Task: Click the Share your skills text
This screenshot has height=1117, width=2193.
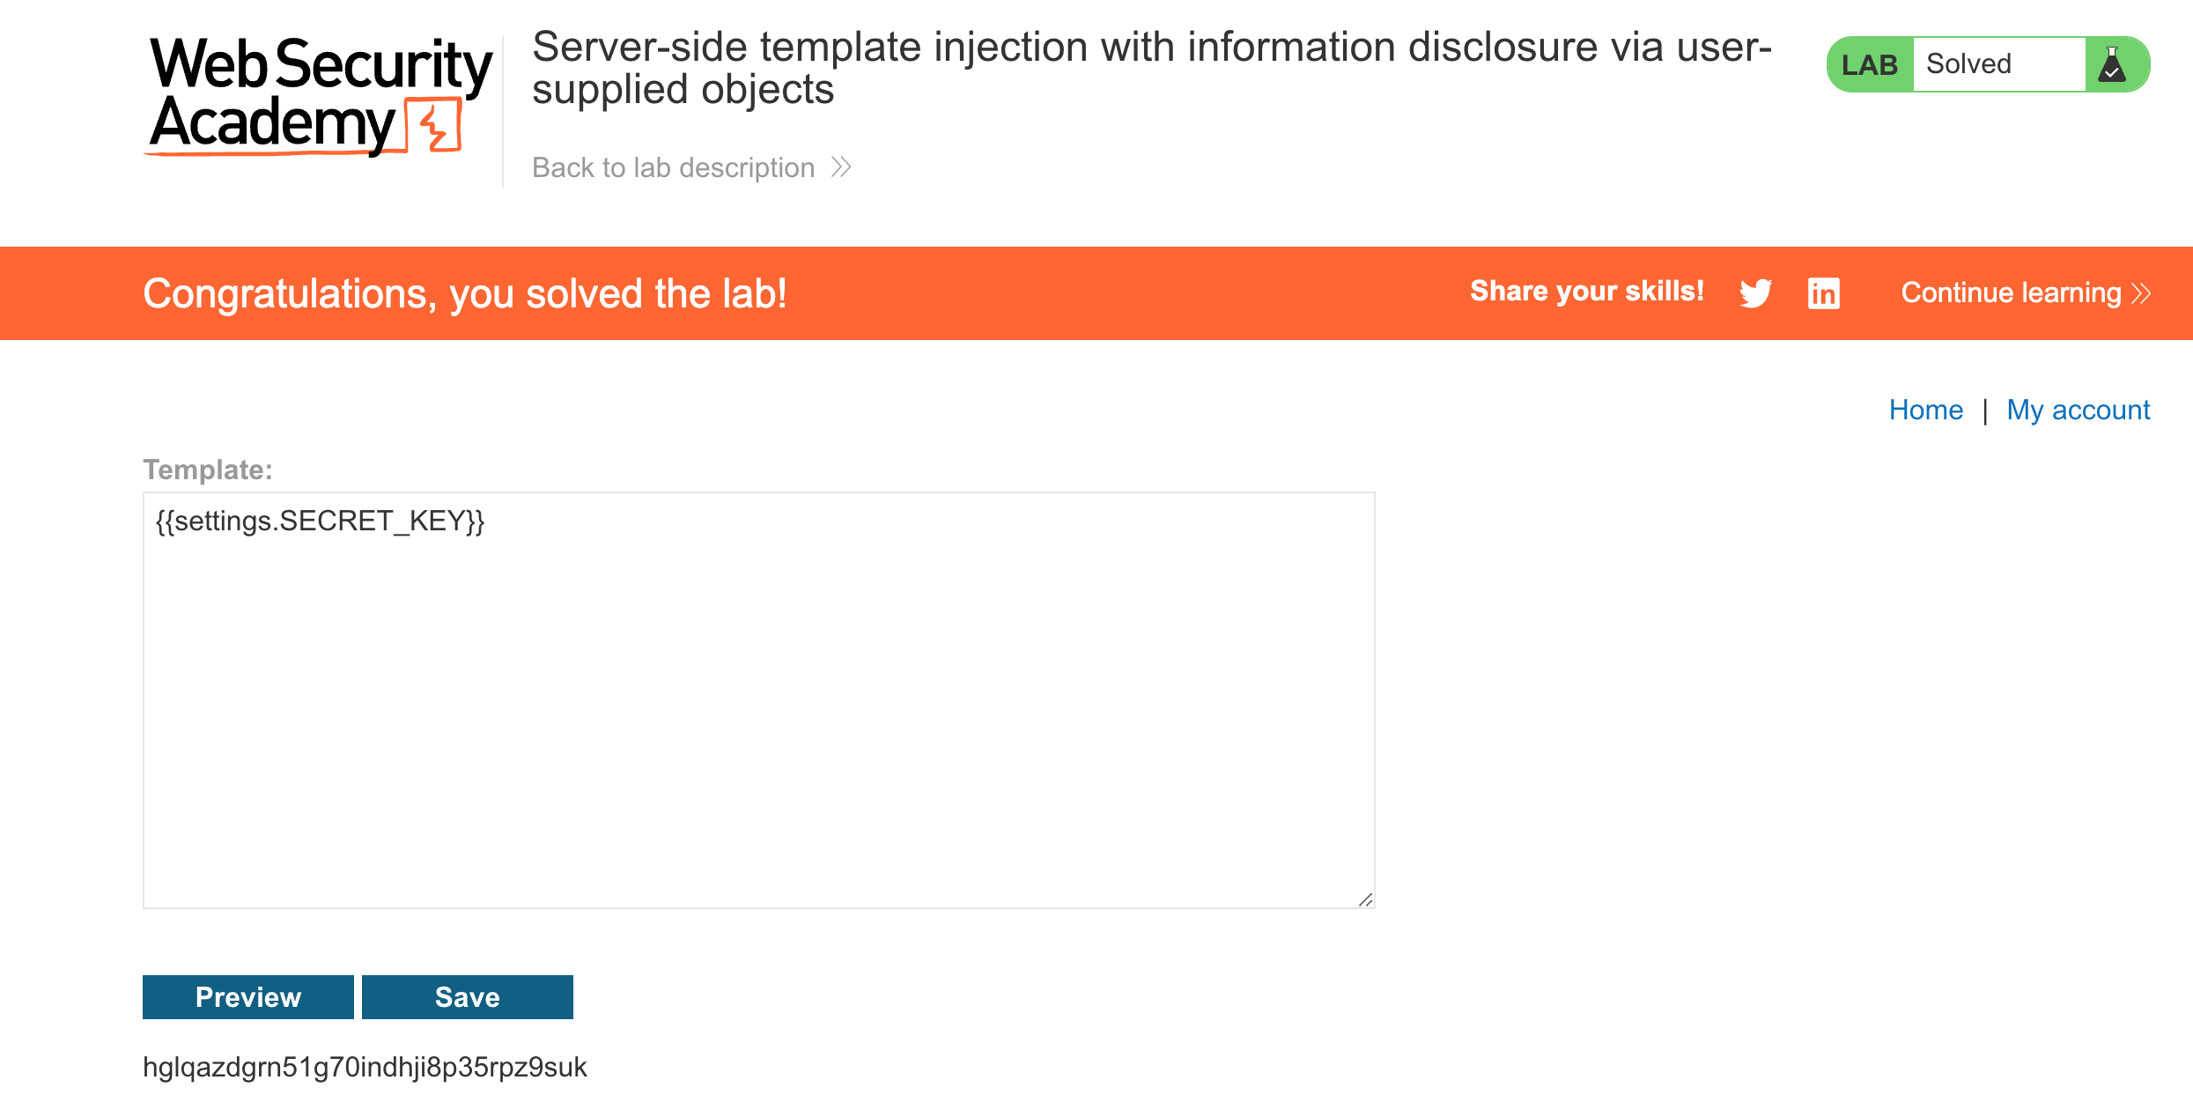Action: (x=1586, y=292)
